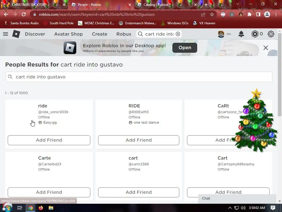282x212 pixels.
Task: Open the Easy.gg group link
Action: coord(50,122)
